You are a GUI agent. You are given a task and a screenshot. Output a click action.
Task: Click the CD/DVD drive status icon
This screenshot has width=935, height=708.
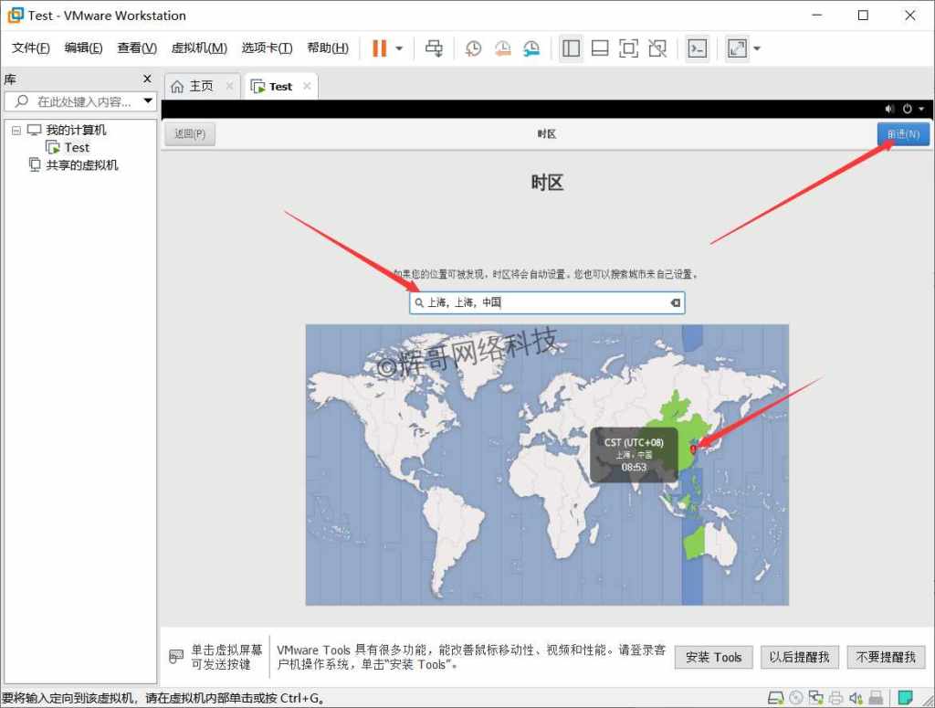[796, 697]
